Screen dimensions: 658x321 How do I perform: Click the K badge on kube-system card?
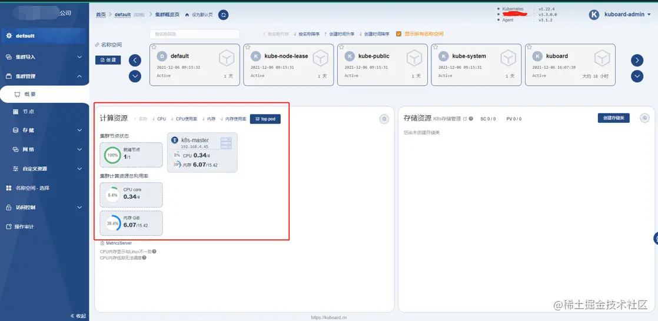coord(444,56)
